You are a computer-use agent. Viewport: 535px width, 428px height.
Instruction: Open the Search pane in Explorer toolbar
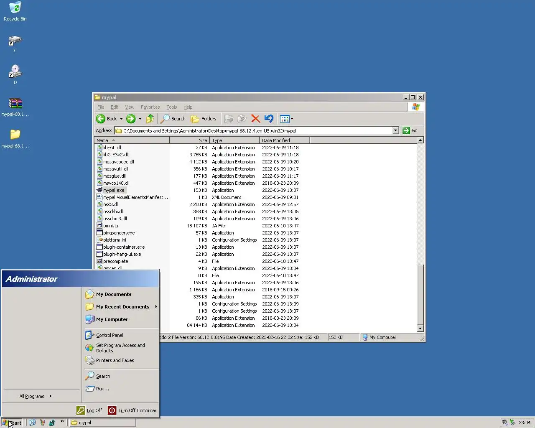pos(173,119)
